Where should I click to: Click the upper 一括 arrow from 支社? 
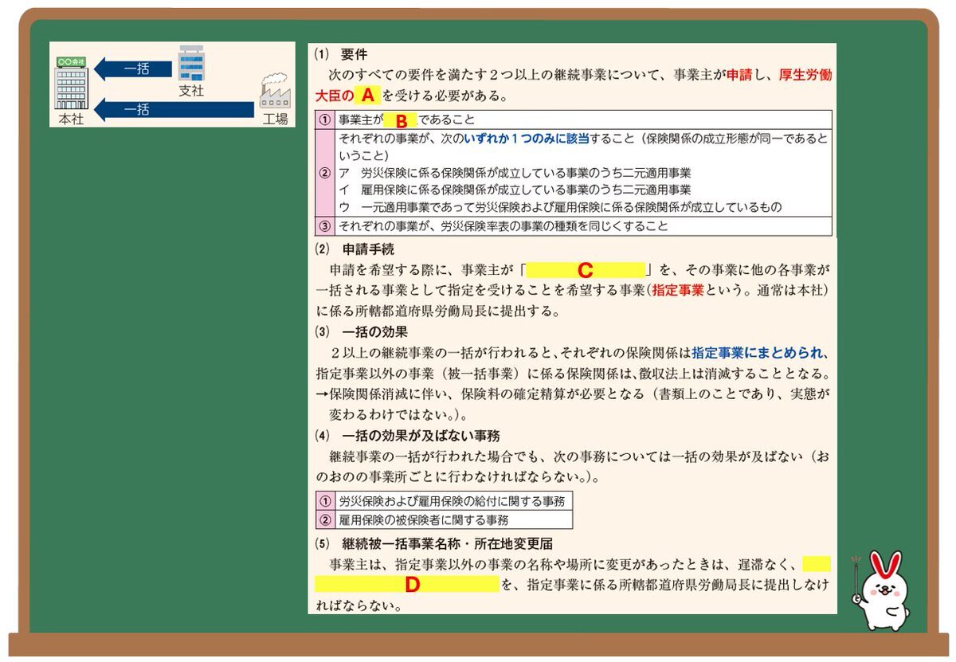point(134,69)
